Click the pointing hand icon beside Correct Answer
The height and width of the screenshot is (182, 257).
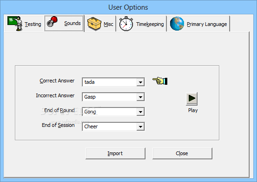[x=160, y=81]
